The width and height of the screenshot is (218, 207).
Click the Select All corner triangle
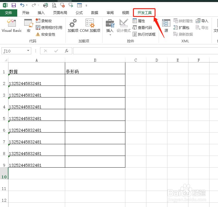tap(6, 60)
